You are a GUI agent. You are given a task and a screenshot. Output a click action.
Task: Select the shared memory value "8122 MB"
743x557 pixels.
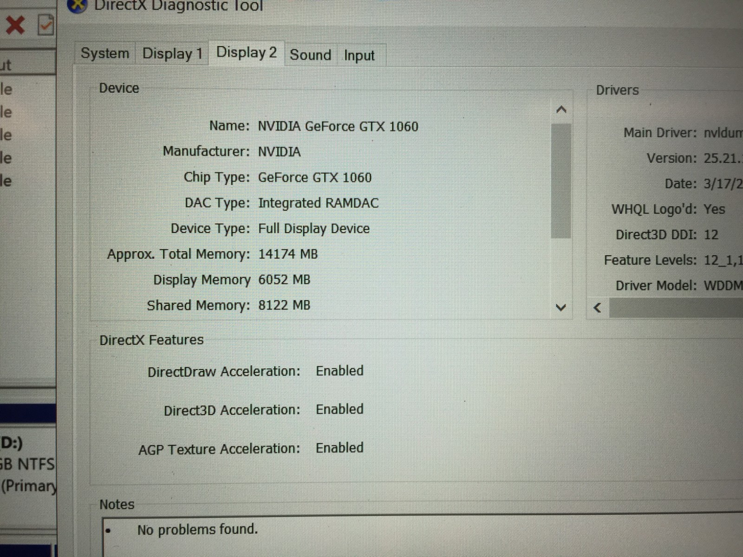[284, 305]
